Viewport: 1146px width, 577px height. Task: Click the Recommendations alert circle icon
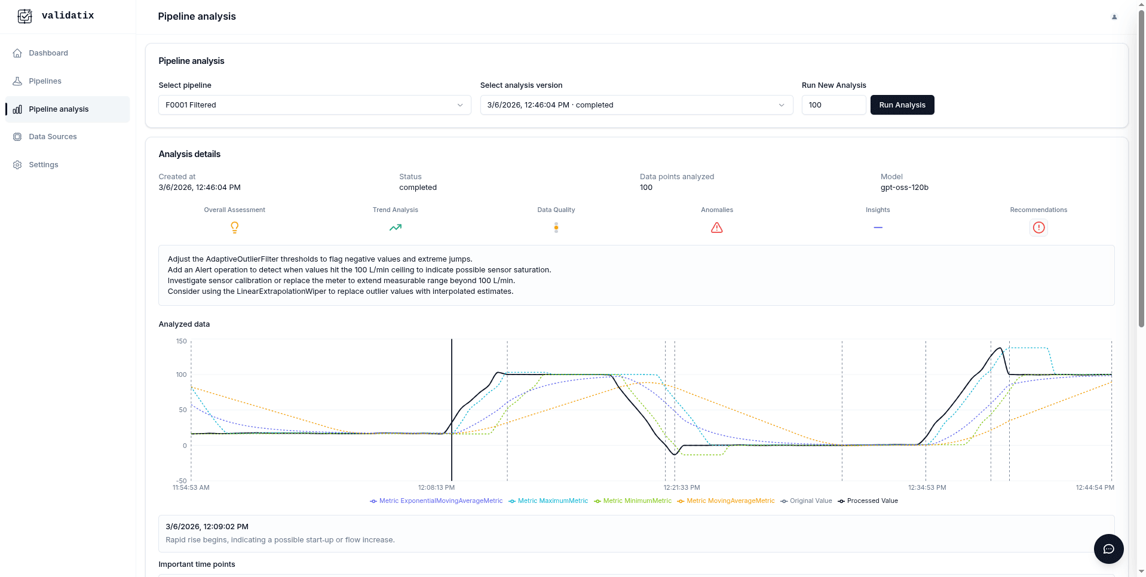1038,228
